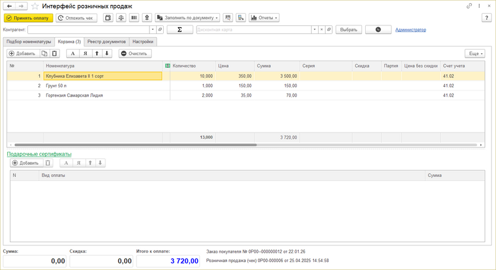Expand the Контрагент field dropdown arrow
Viewport: 496px width, 270px height.
tap(153, 30)
